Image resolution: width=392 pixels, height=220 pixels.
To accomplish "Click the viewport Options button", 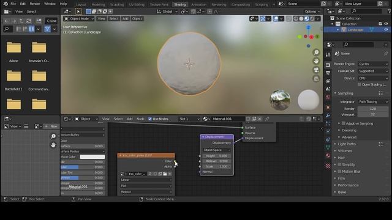I will (x=312, y=12).
